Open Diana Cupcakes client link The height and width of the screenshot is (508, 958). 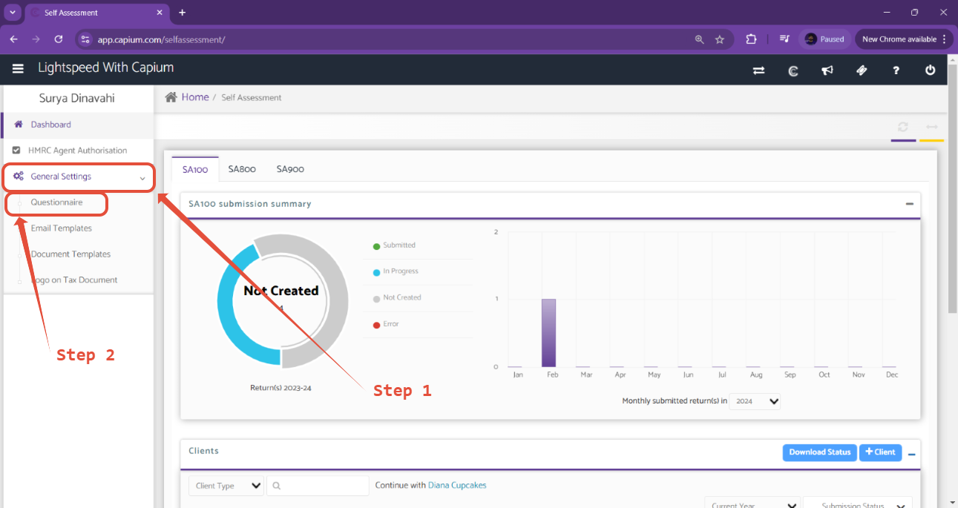click(x=457, y=486)
